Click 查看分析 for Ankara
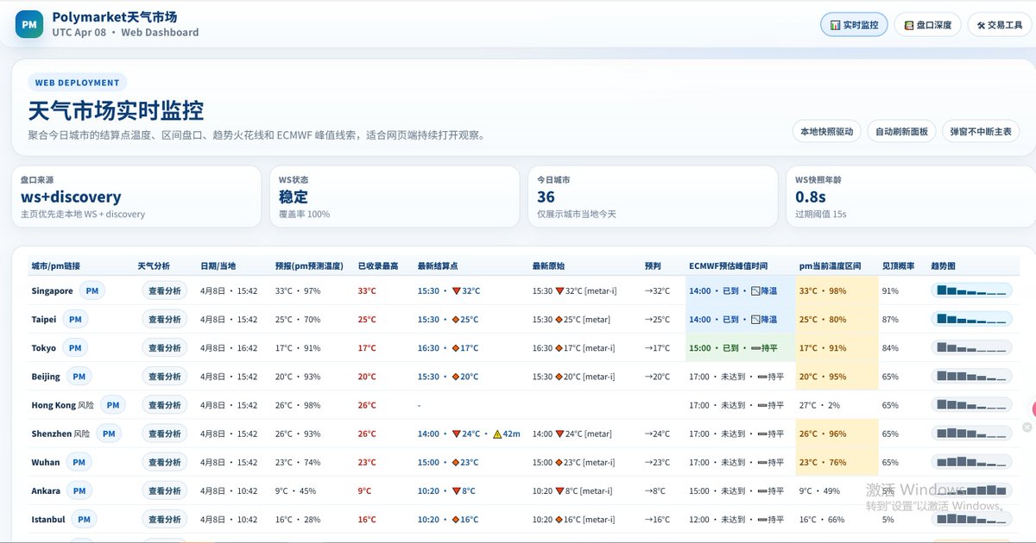Viewport: 1036px width, 543px height. [164, 490]
